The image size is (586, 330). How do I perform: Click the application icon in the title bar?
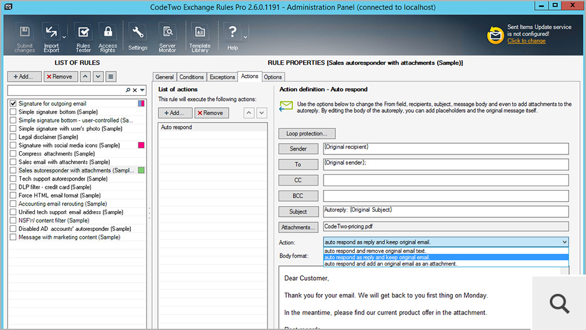pos(8,6)
